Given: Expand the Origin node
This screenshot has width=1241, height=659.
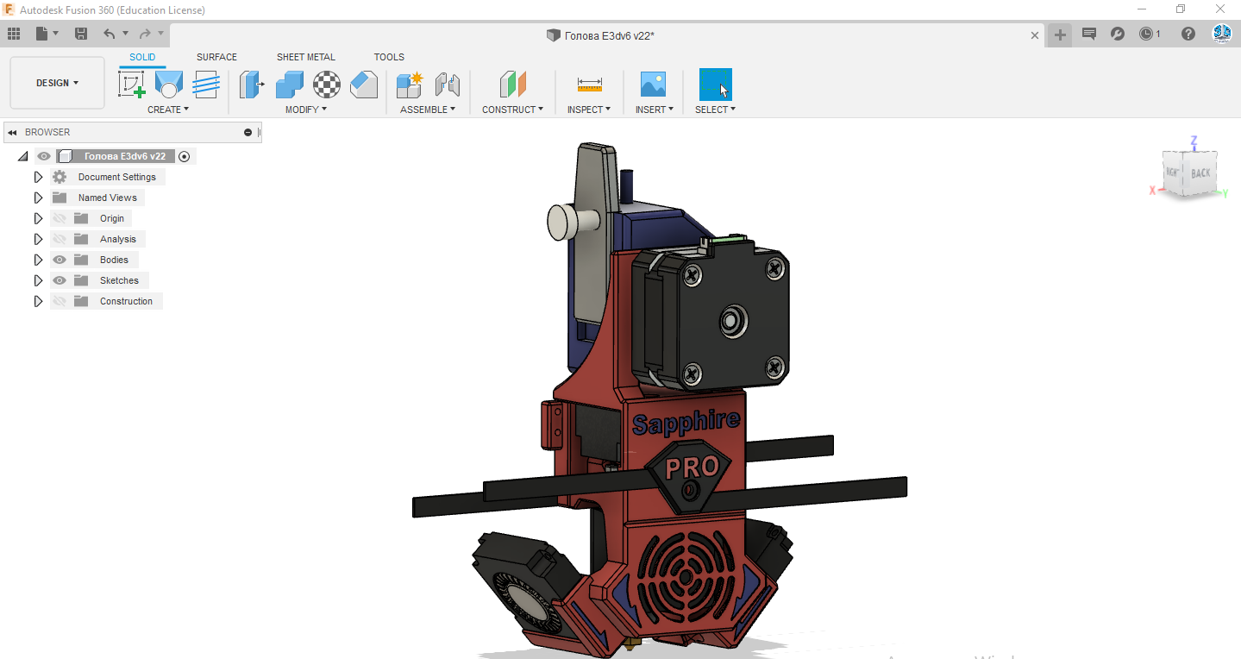Looking at the screenshot, I should (x=38, y=218).
